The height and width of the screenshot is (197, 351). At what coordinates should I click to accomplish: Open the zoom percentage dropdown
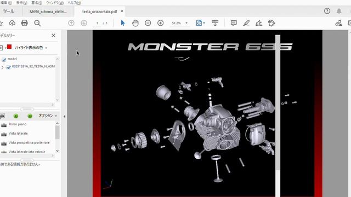tap(186, 23)
